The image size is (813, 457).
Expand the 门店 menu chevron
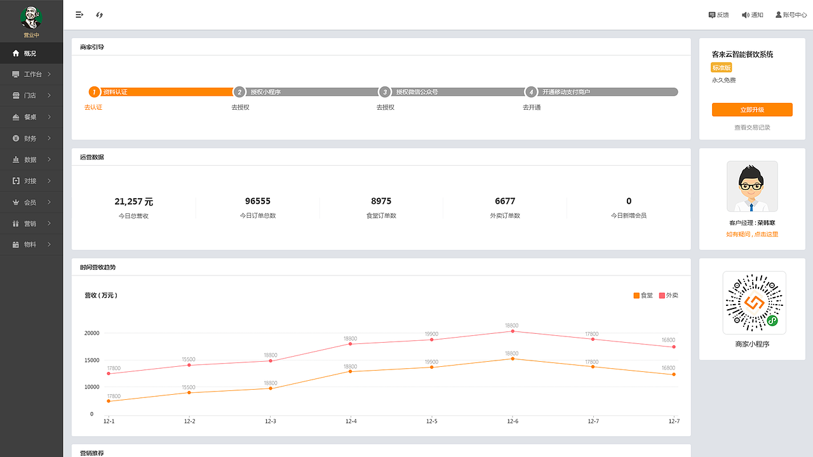point(49,96)
